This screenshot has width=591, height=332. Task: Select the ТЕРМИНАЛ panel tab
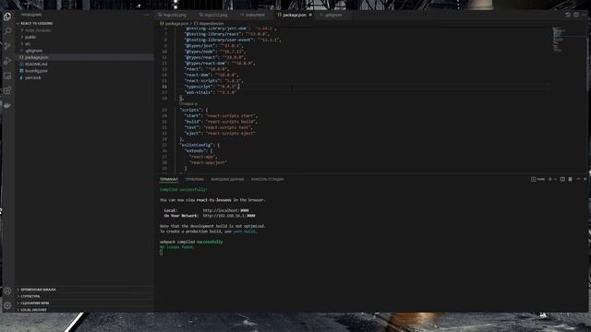click(168, 179)
